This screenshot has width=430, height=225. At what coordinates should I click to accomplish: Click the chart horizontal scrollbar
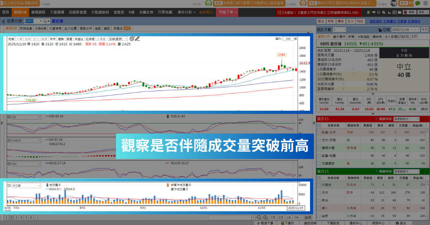point(231,217)
